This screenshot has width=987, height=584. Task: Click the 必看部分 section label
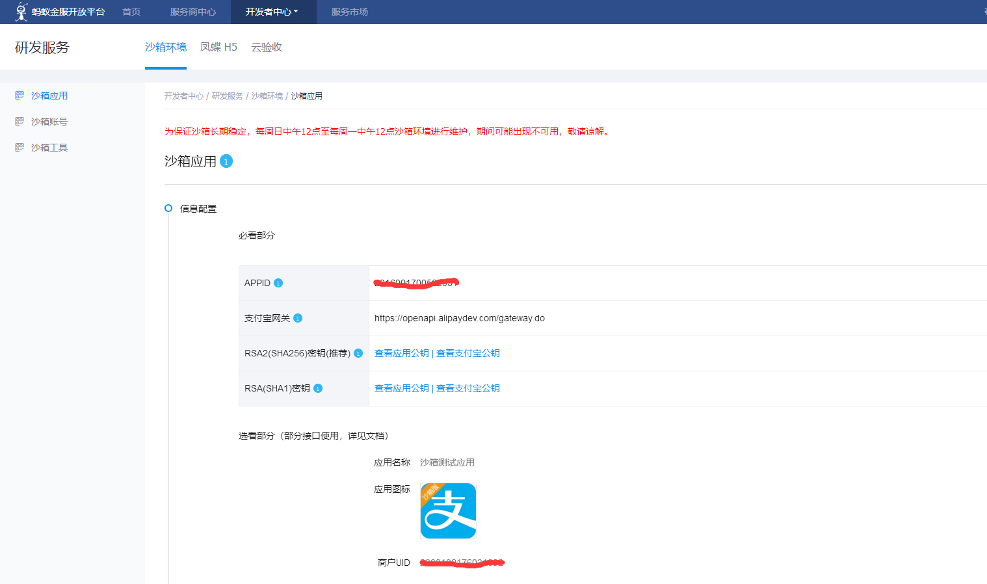[257, 235]
